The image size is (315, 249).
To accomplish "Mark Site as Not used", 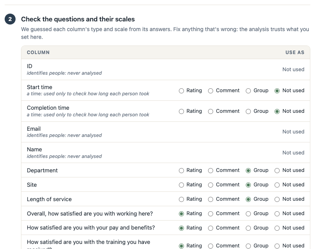I will click(277, 185).
